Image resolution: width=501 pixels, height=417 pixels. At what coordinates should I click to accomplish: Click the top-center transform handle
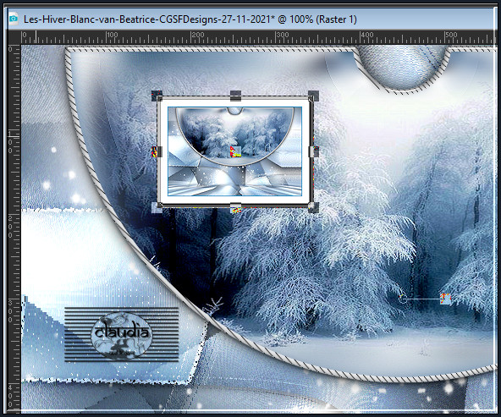[x=235, y=96]
